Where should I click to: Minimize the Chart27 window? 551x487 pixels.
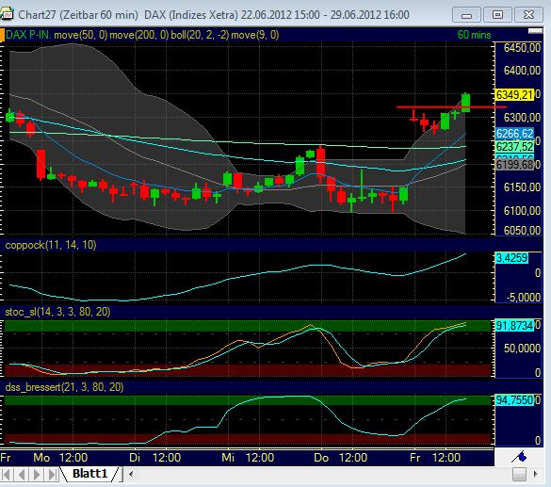(466, 15)
